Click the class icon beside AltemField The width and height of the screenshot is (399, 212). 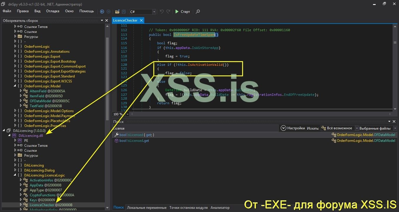(x=26, y=91)
